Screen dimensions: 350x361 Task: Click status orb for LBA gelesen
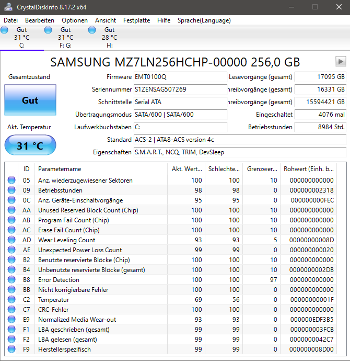point(11,340)
